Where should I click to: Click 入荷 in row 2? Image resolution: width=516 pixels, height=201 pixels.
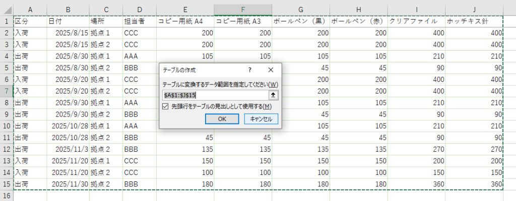pos(30,33)
